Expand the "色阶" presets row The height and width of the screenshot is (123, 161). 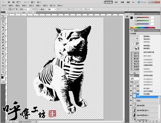tap(132, 53)
